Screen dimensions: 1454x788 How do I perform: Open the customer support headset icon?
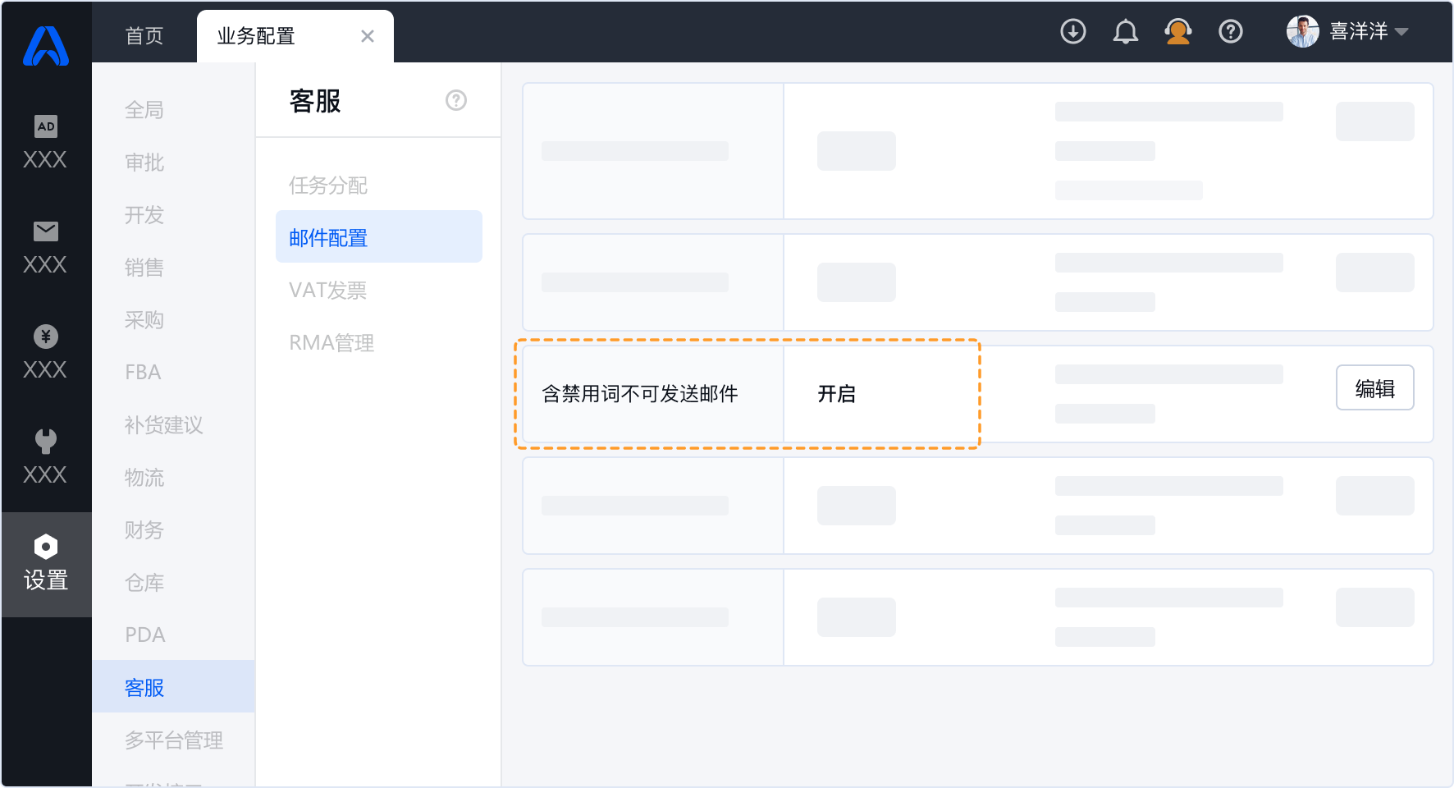click(x=1177, y=32)
